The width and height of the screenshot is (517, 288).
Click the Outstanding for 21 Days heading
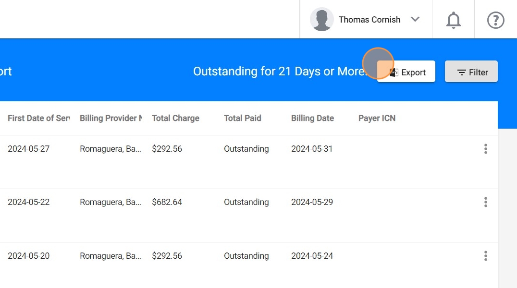click(279, 72)
